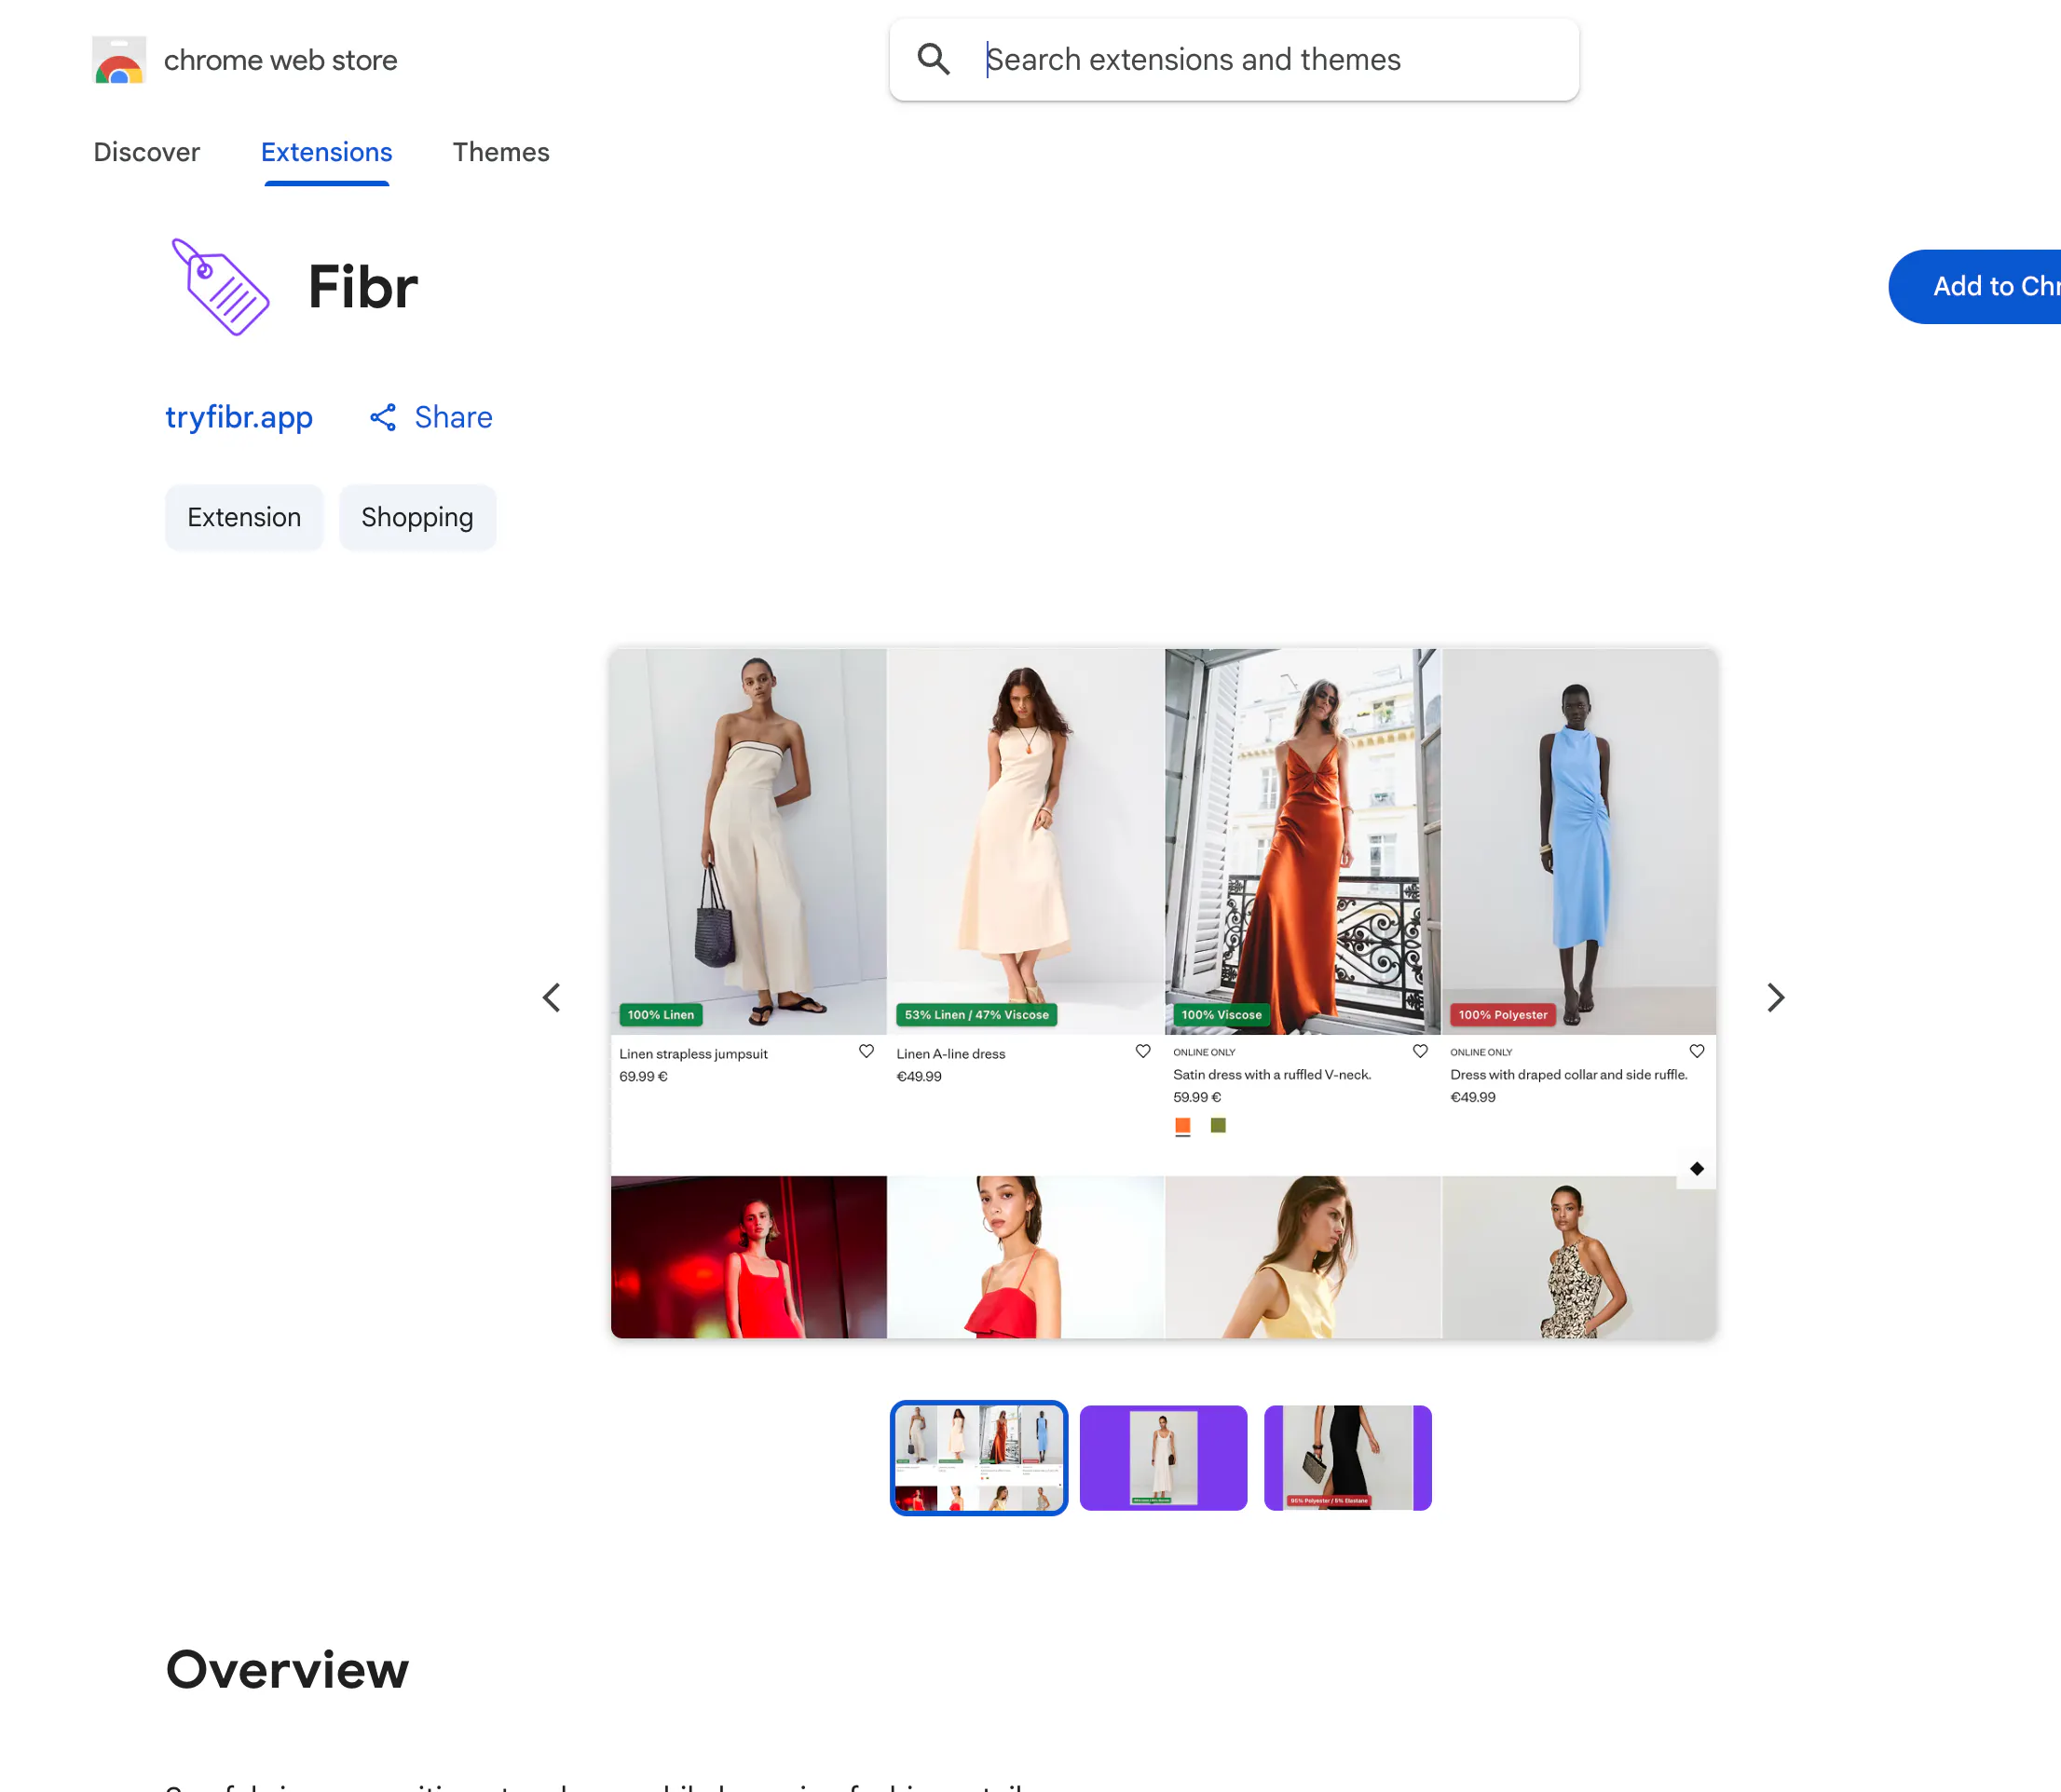Select the second purple screenshot thumbnail
2061x1792 pixels.
1164,1458
